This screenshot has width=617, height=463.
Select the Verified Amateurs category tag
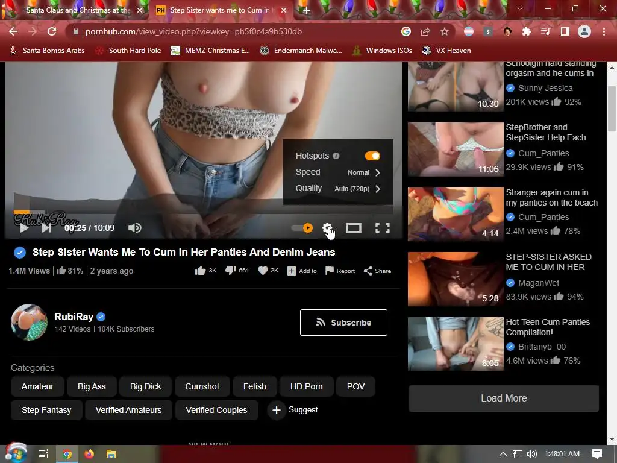tap(129, 410)
